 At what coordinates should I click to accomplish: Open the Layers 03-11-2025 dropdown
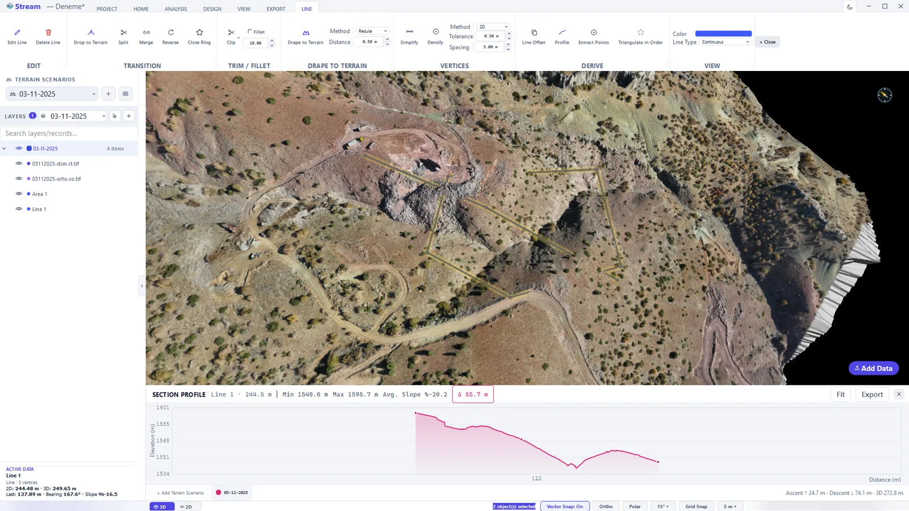tap(73, 116)
